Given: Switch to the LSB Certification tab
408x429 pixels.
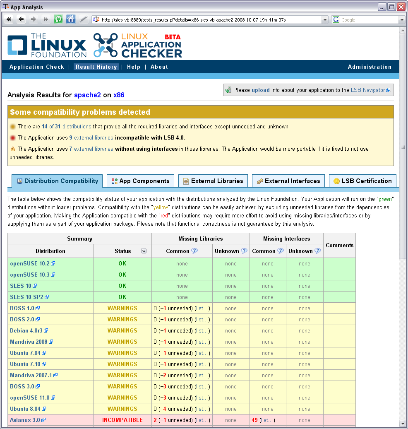Looking at the screenshot, I should (x=362, y=181).
